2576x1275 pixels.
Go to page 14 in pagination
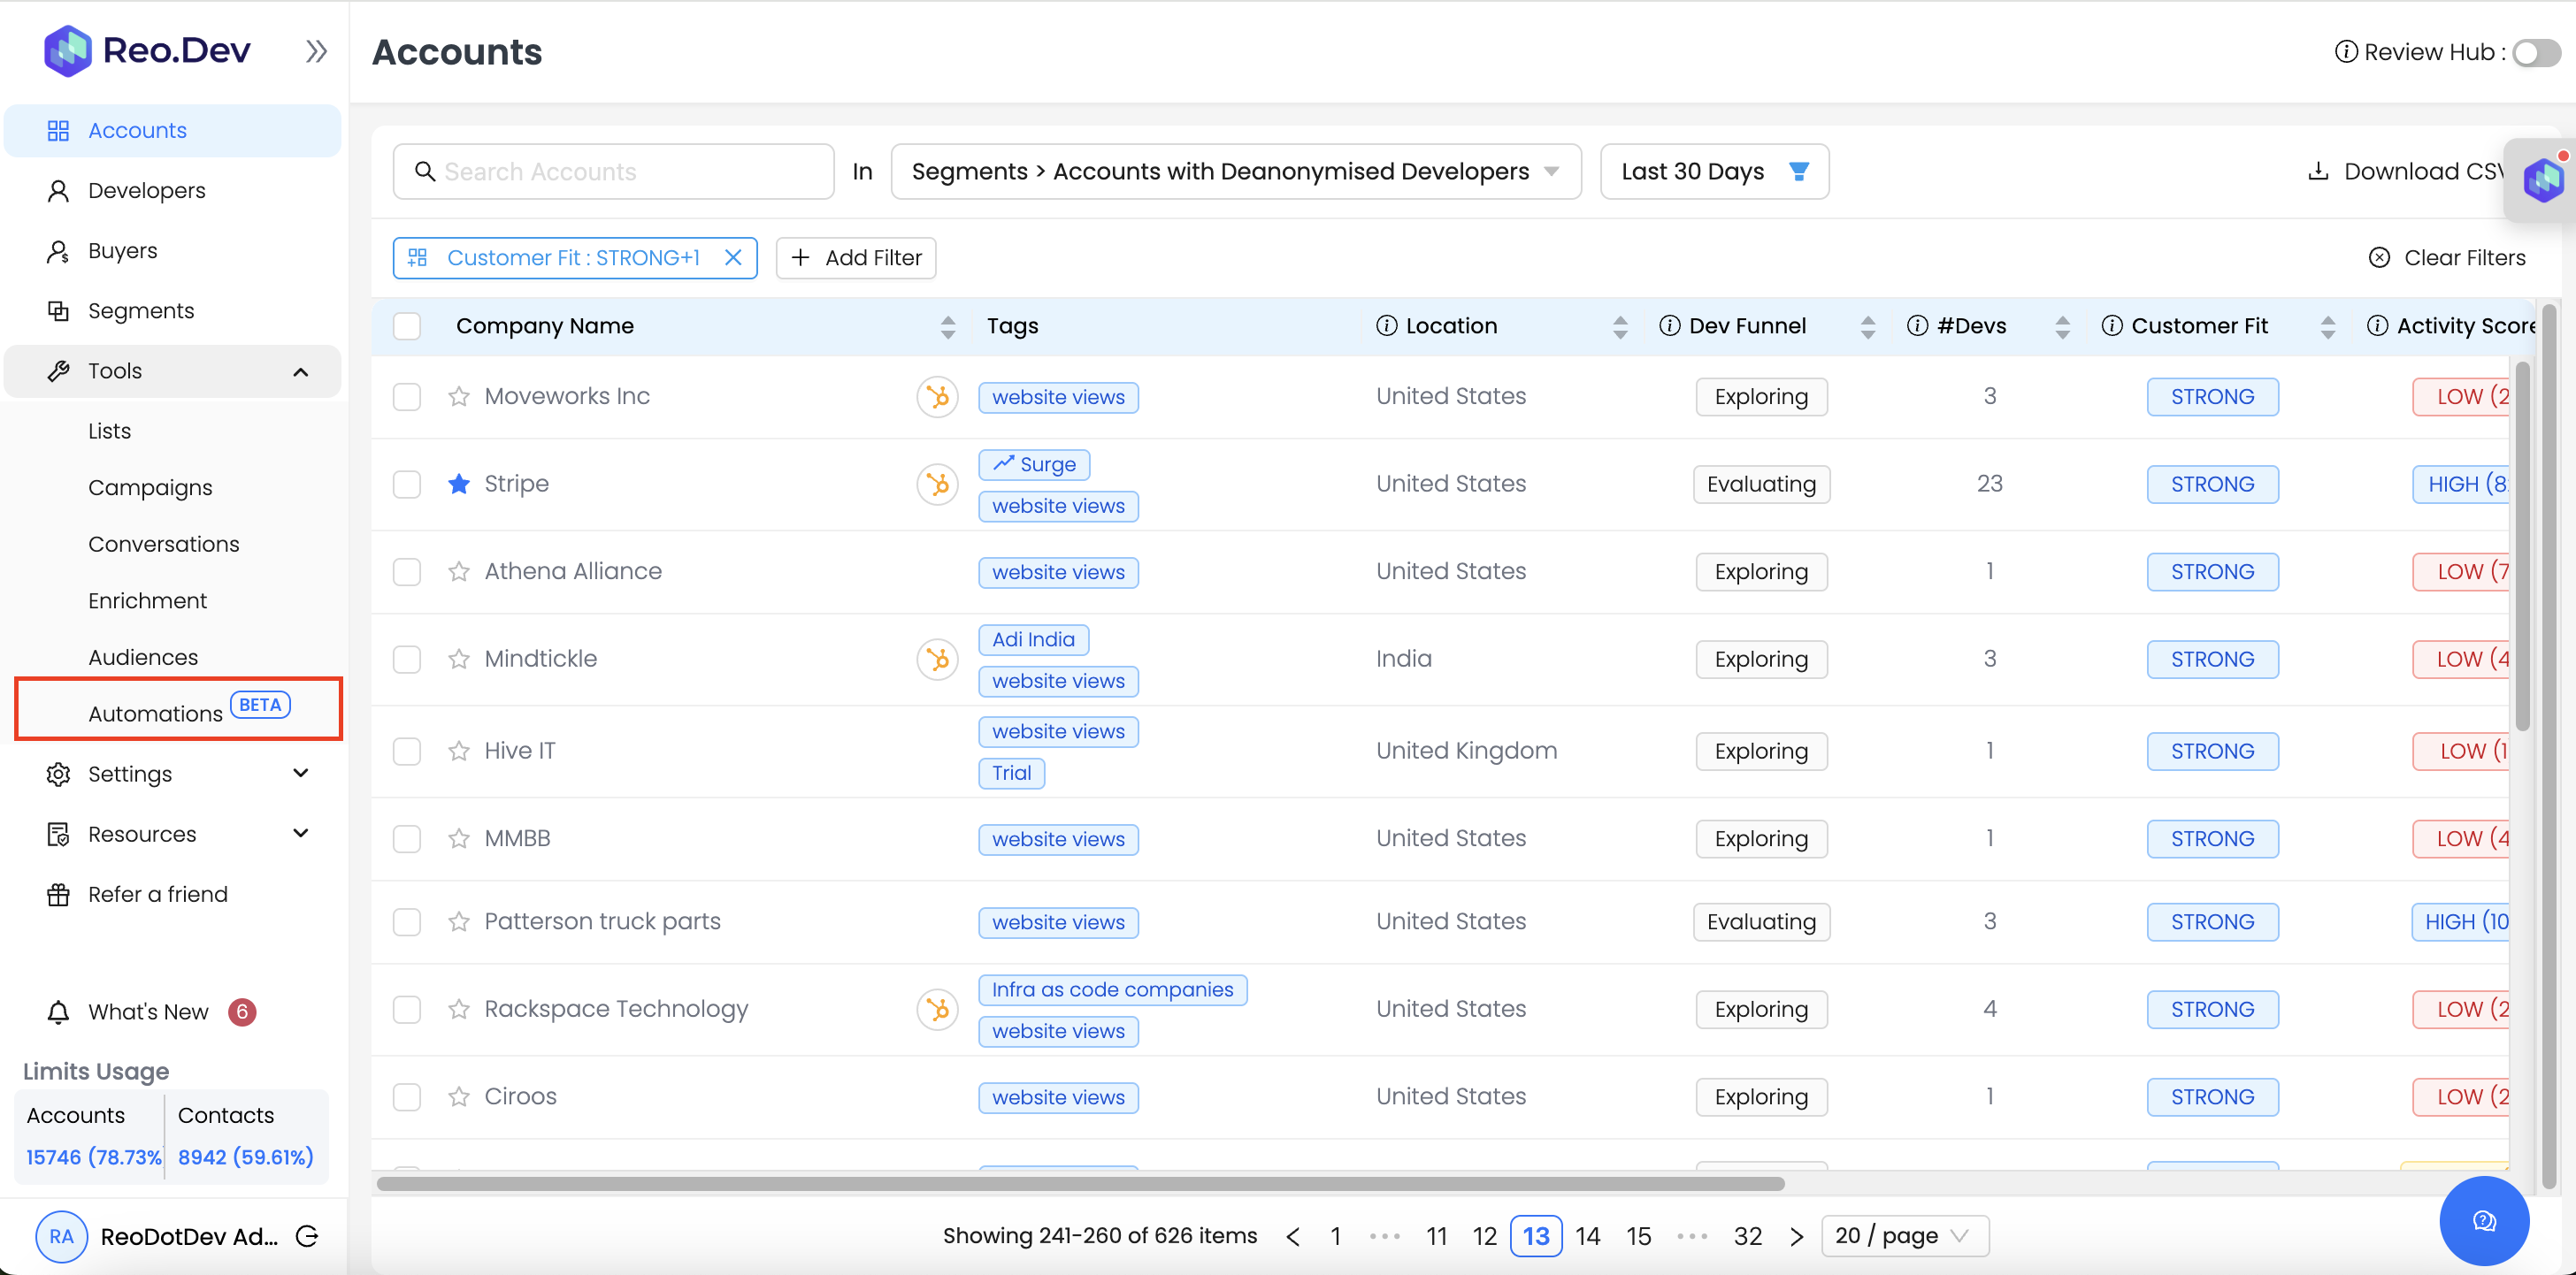click(x=1587, y=1236)
